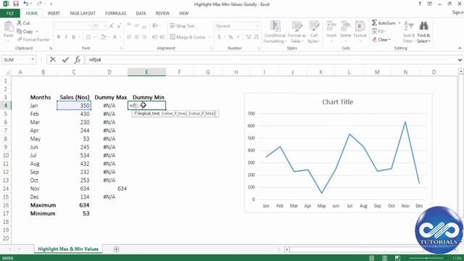
Task: Switch to the FORMULAS tab
Action: 115,13
